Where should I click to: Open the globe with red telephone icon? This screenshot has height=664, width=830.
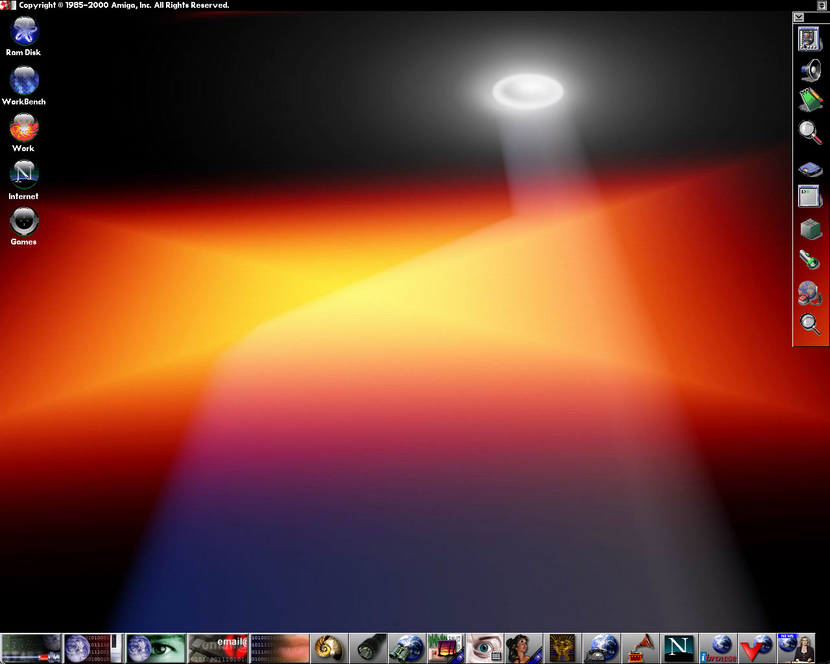(x=810, y=293)
